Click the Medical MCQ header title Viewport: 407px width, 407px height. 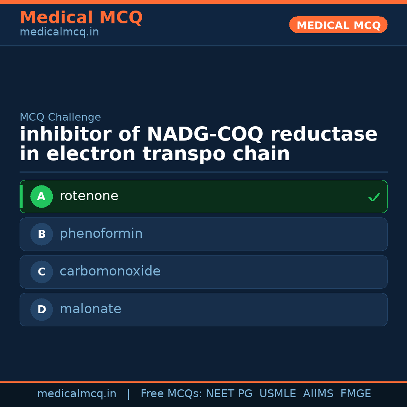click(x=81, y=18)
